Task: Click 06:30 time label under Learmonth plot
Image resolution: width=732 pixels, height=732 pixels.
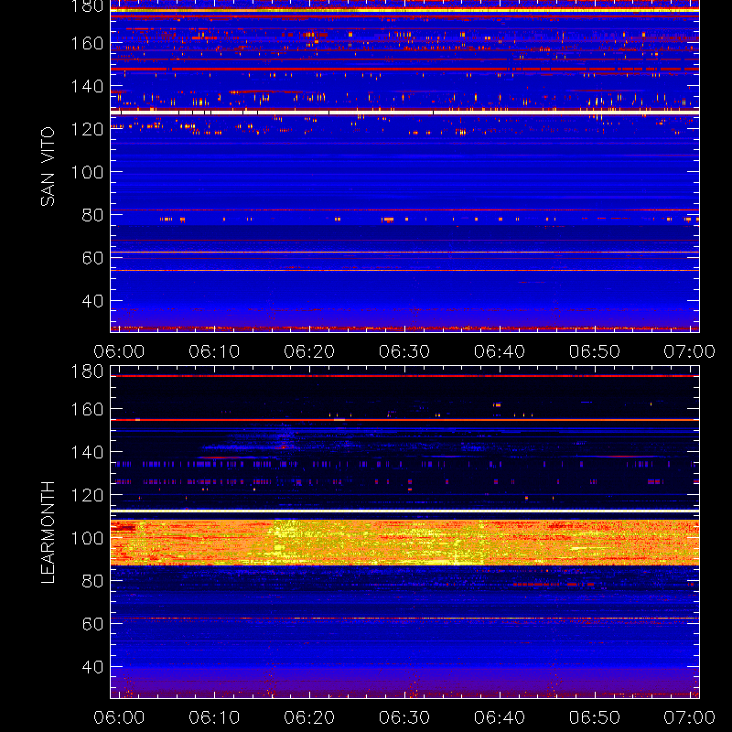Action: 404,717
